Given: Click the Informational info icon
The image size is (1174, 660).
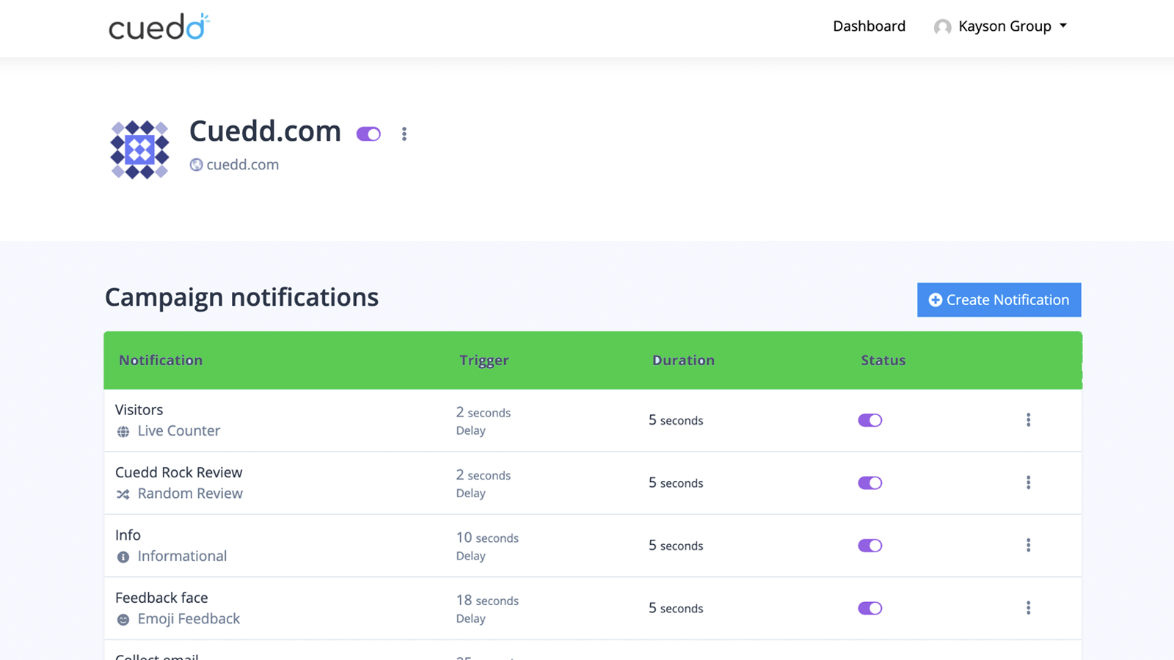Looking at the screenshot, I should [x=123, y=557].
